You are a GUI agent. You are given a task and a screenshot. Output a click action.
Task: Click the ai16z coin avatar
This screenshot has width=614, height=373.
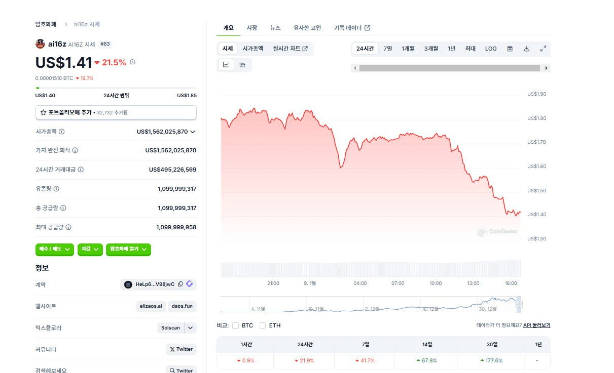tap(40, 44)
